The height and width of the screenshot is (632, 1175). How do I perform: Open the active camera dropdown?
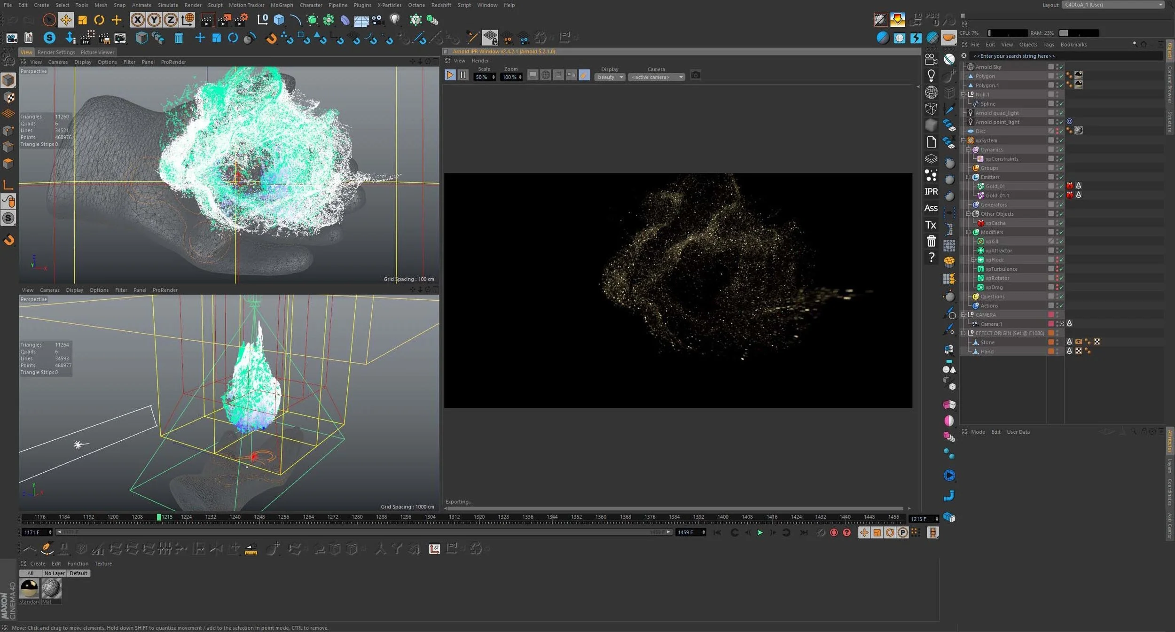pyautogui.click(x=656, y=77)
